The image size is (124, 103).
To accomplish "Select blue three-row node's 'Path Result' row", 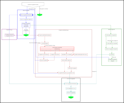I will (x=26, y=26).
